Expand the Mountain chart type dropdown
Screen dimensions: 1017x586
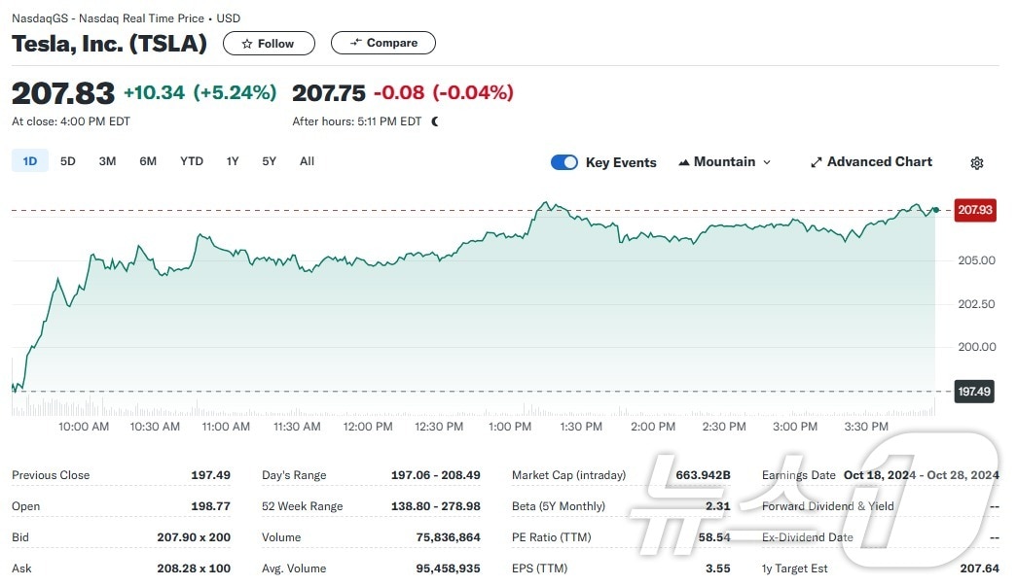(724, 162)
